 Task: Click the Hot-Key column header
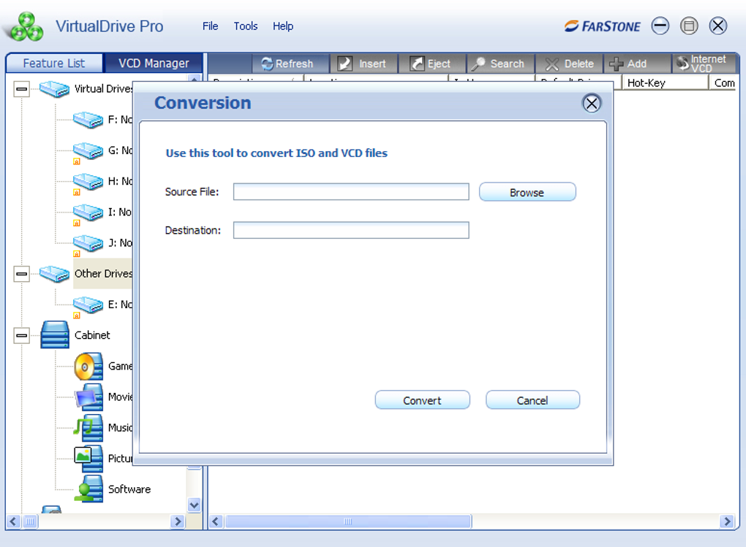click(665, 83)
